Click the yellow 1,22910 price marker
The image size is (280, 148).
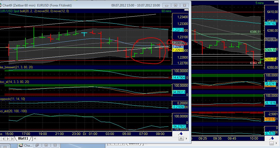pyautogui.click(x=178, y=50)
